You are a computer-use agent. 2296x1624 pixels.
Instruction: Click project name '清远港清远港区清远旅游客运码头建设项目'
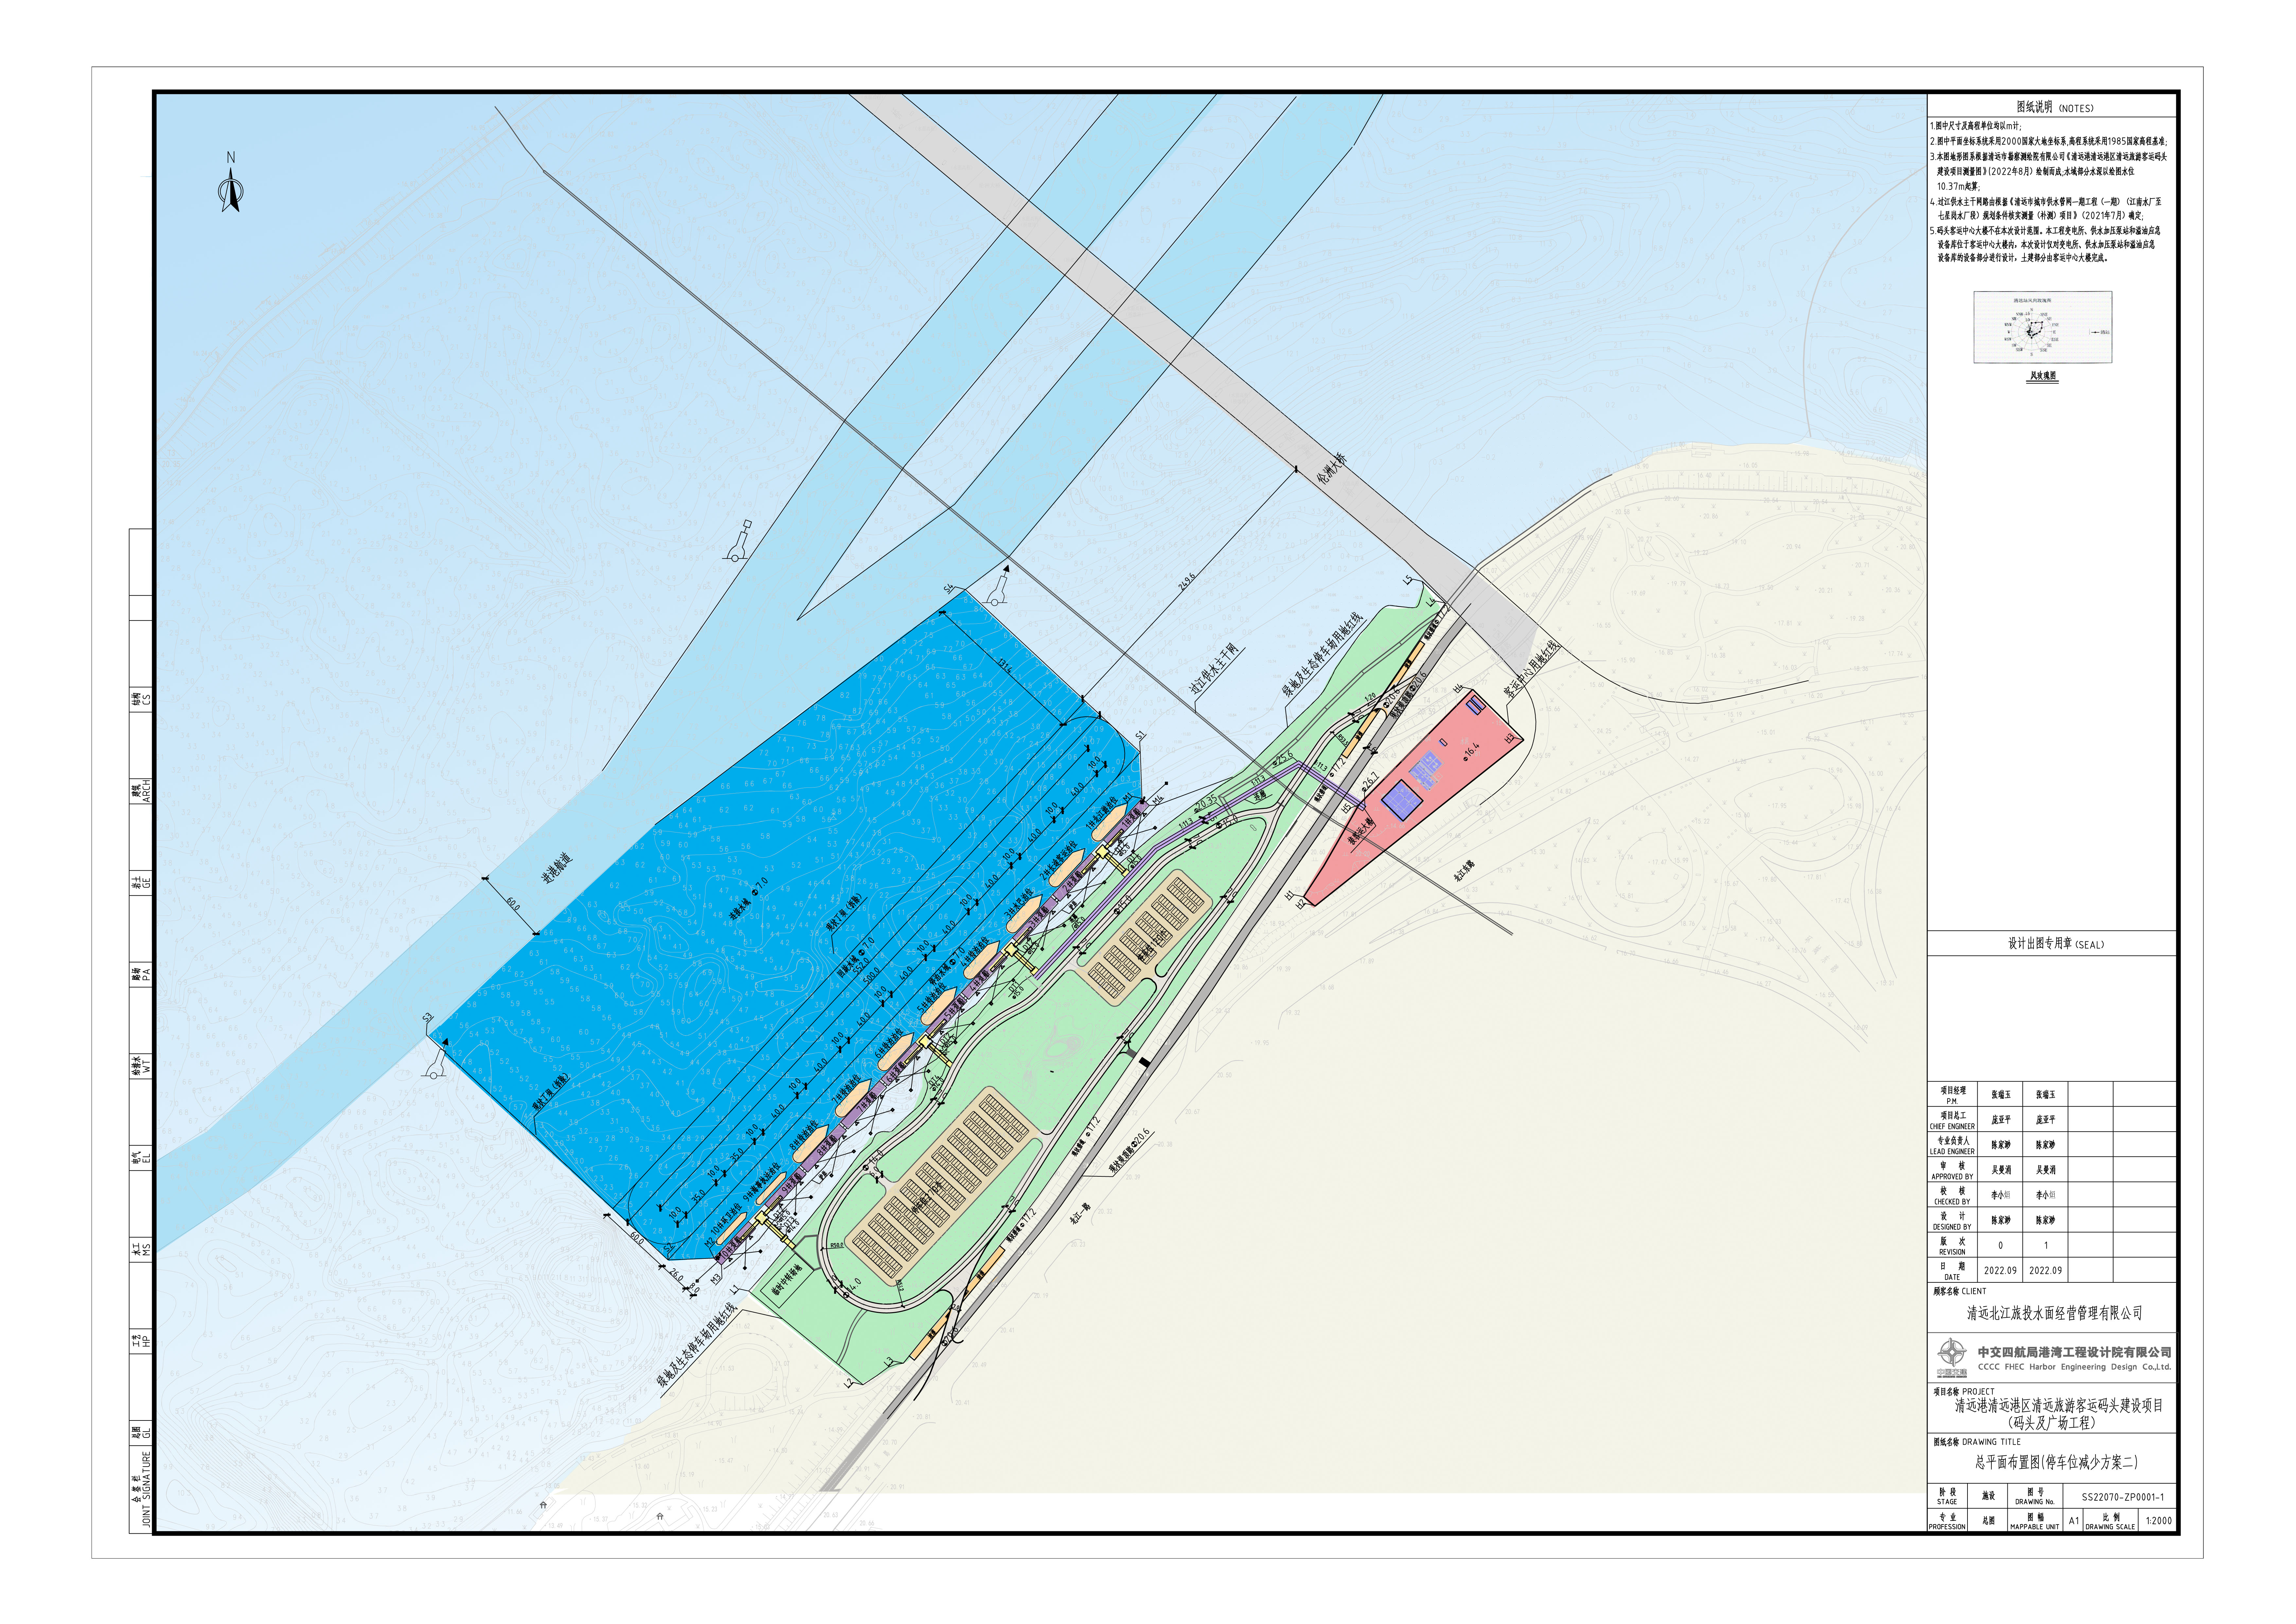click(2059, 1405)
